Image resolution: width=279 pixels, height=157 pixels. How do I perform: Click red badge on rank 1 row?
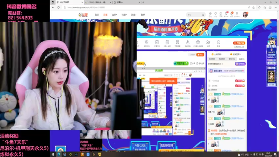point(240,81)
